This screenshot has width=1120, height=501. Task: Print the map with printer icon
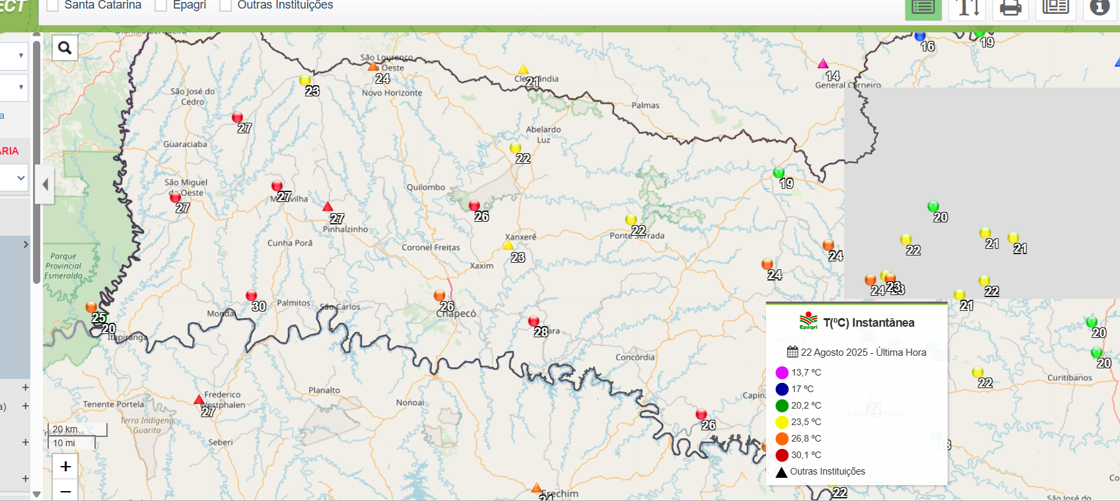(x=1010, y=8)
